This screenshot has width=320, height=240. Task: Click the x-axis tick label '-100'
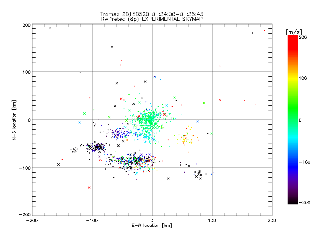point(92,220)
